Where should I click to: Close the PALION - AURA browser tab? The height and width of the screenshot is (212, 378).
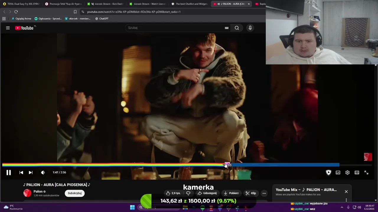(x=249, y=4)
